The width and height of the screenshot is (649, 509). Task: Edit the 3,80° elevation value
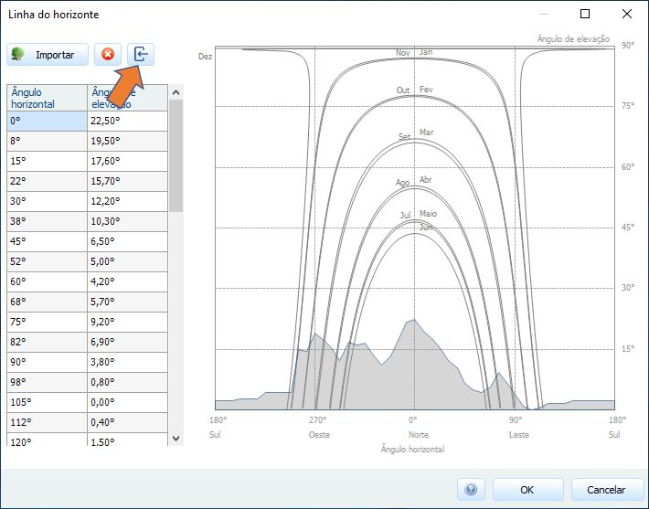[127, 362]
